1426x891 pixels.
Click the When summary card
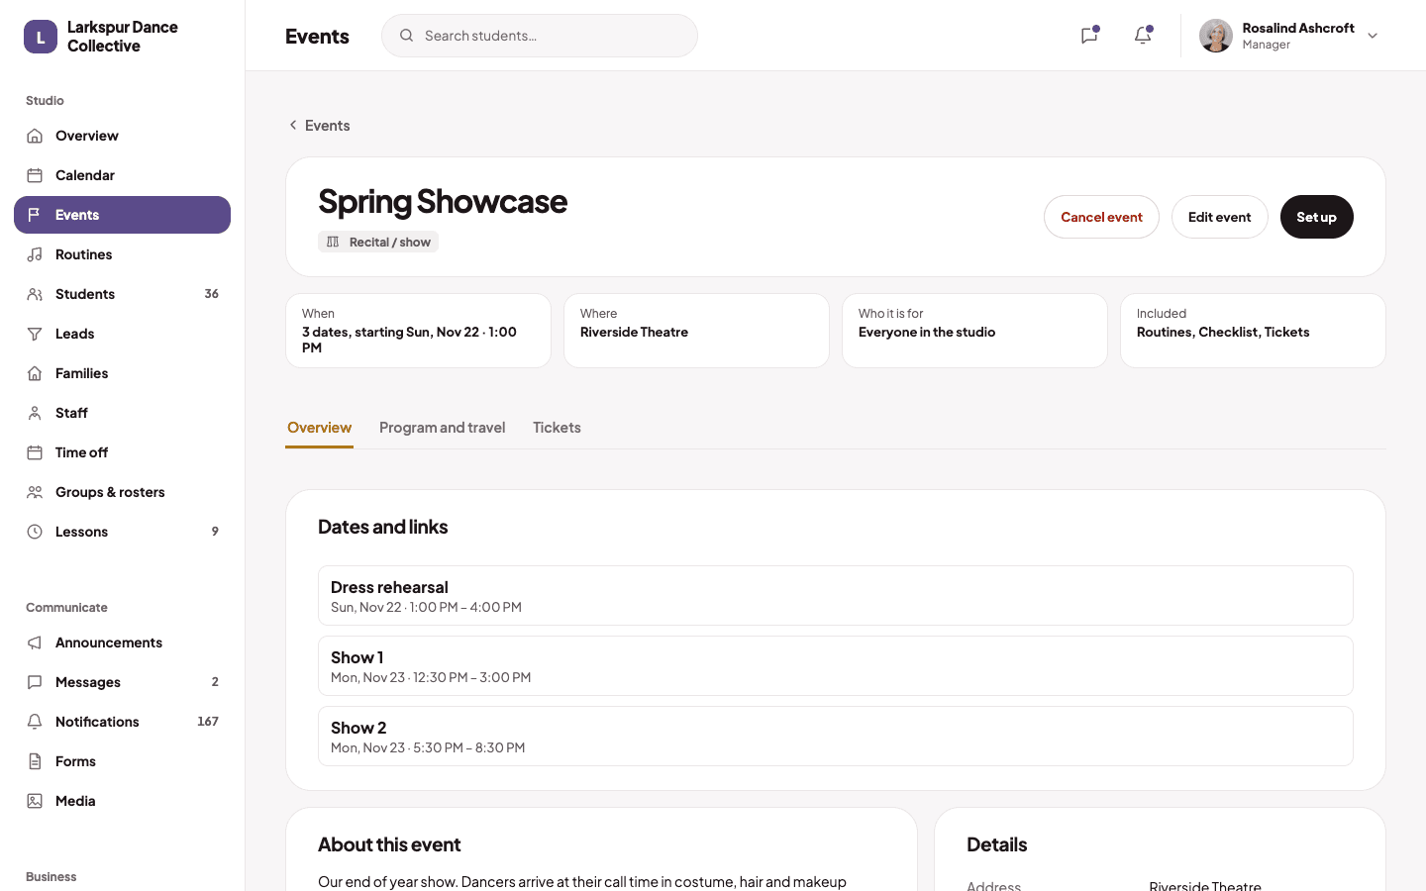coord(418,331)
